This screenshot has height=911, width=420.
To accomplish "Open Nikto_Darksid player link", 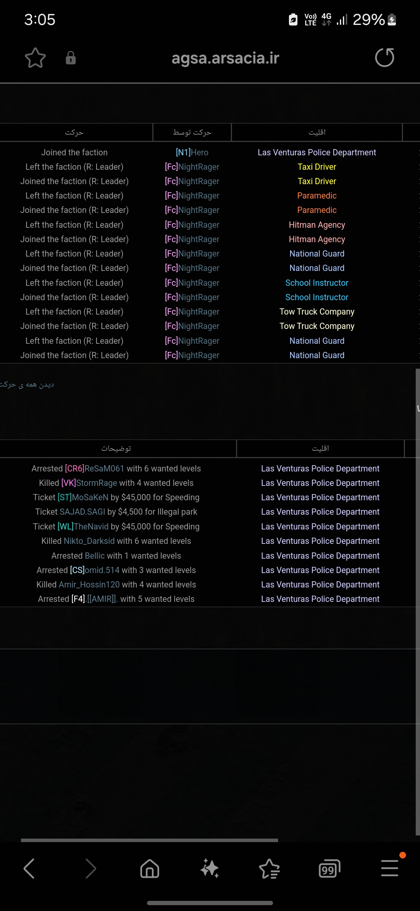I will click(x=89, y=541).
